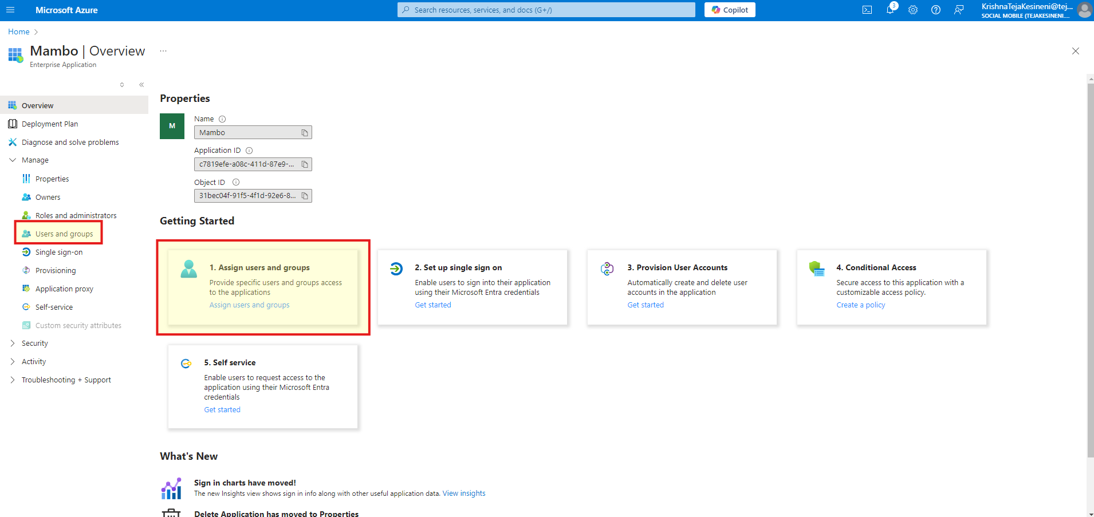Open the Cloud Shell icon
Viewport: 1094px width, 517px height.
[x=867, y=10]
